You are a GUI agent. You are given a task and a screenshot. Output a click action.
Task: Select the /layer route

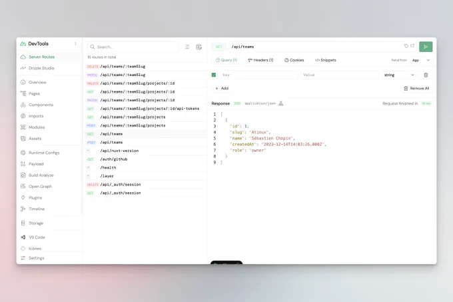pyautogui.click(x=146, y=176)
